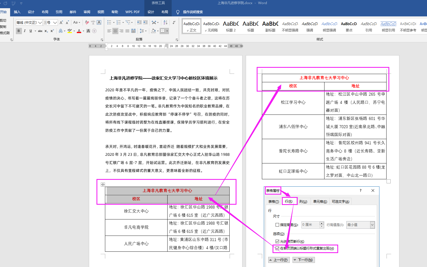Apply subscript formatting

(46, 31)
